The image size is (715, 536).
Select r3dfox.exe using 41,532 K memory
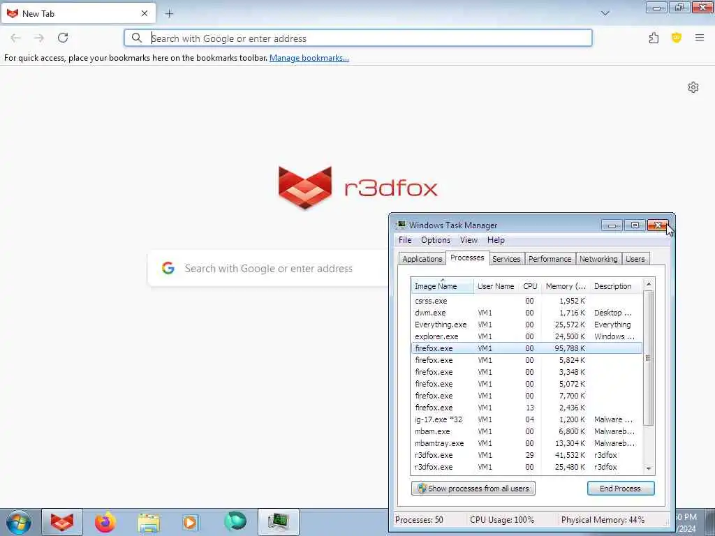526,455
